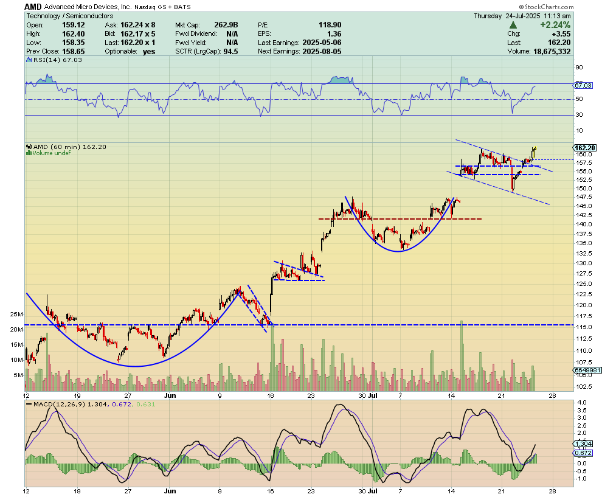Click the Volume value 18,675,332
This screenshot has width=602, height=497.
pyautogui.click(x=552, y=52)
